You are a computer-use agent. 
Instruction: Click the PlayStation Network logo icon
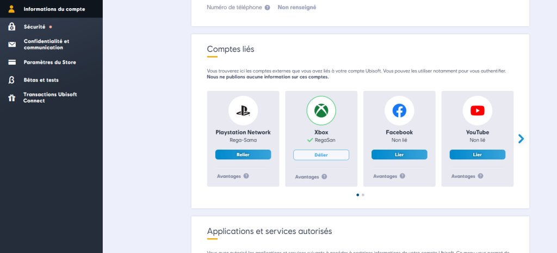[243, 111]
